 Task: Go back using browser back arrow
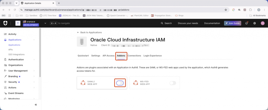click(4, 10)
